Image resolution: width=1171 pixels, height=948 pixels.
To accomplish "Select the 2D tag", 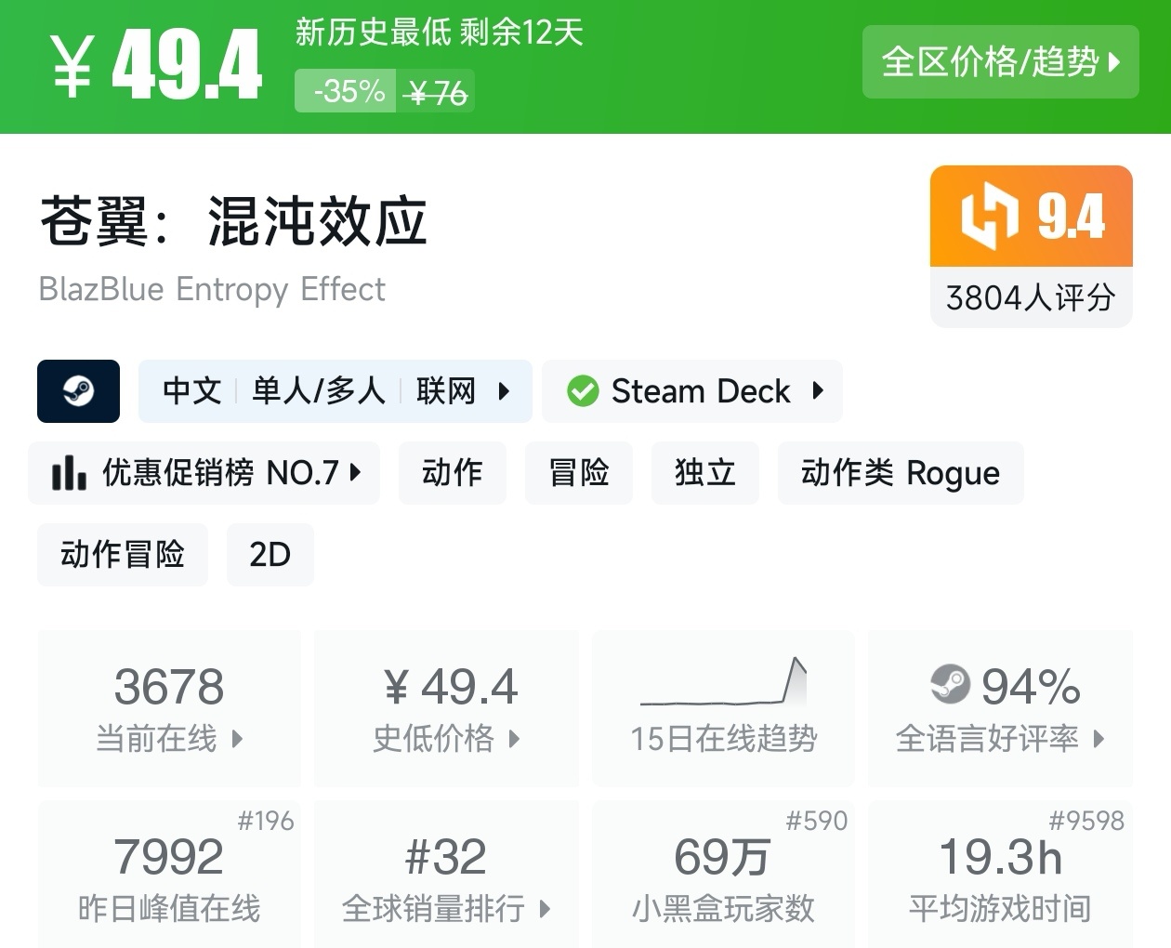I will (270, 555).
